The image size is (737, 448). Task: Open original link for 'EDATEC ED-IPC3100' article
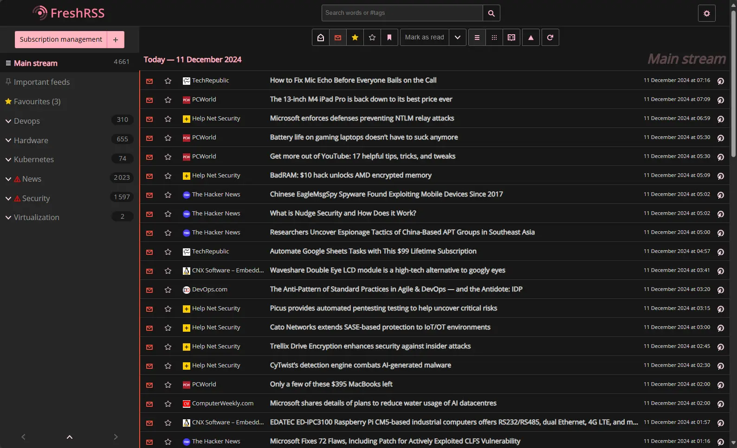pos(721,423)
